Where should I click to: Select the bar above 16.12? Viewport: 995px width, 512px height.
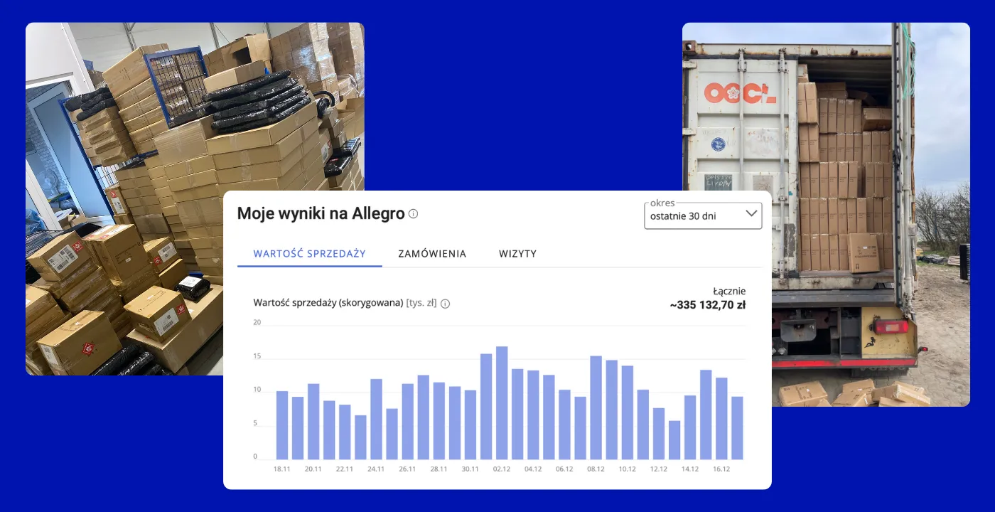pos(721,418)
